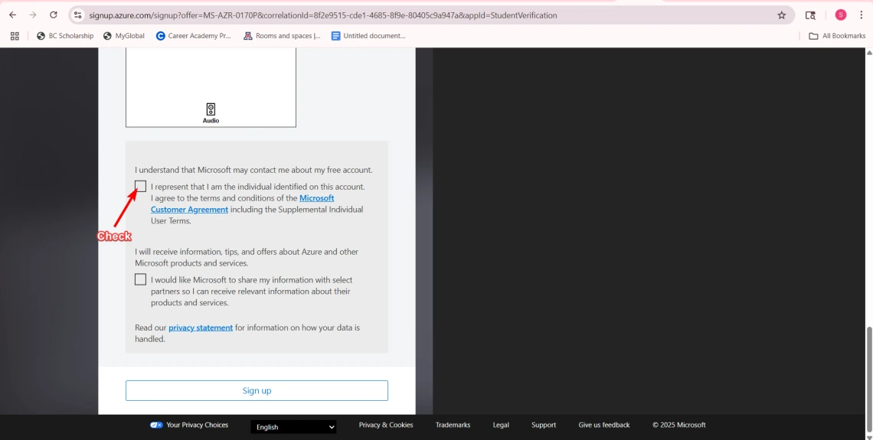This screenshot has height=440, width=873.
Task: Open Privacy & Cookies footer link
Action: tap(386, 425)
